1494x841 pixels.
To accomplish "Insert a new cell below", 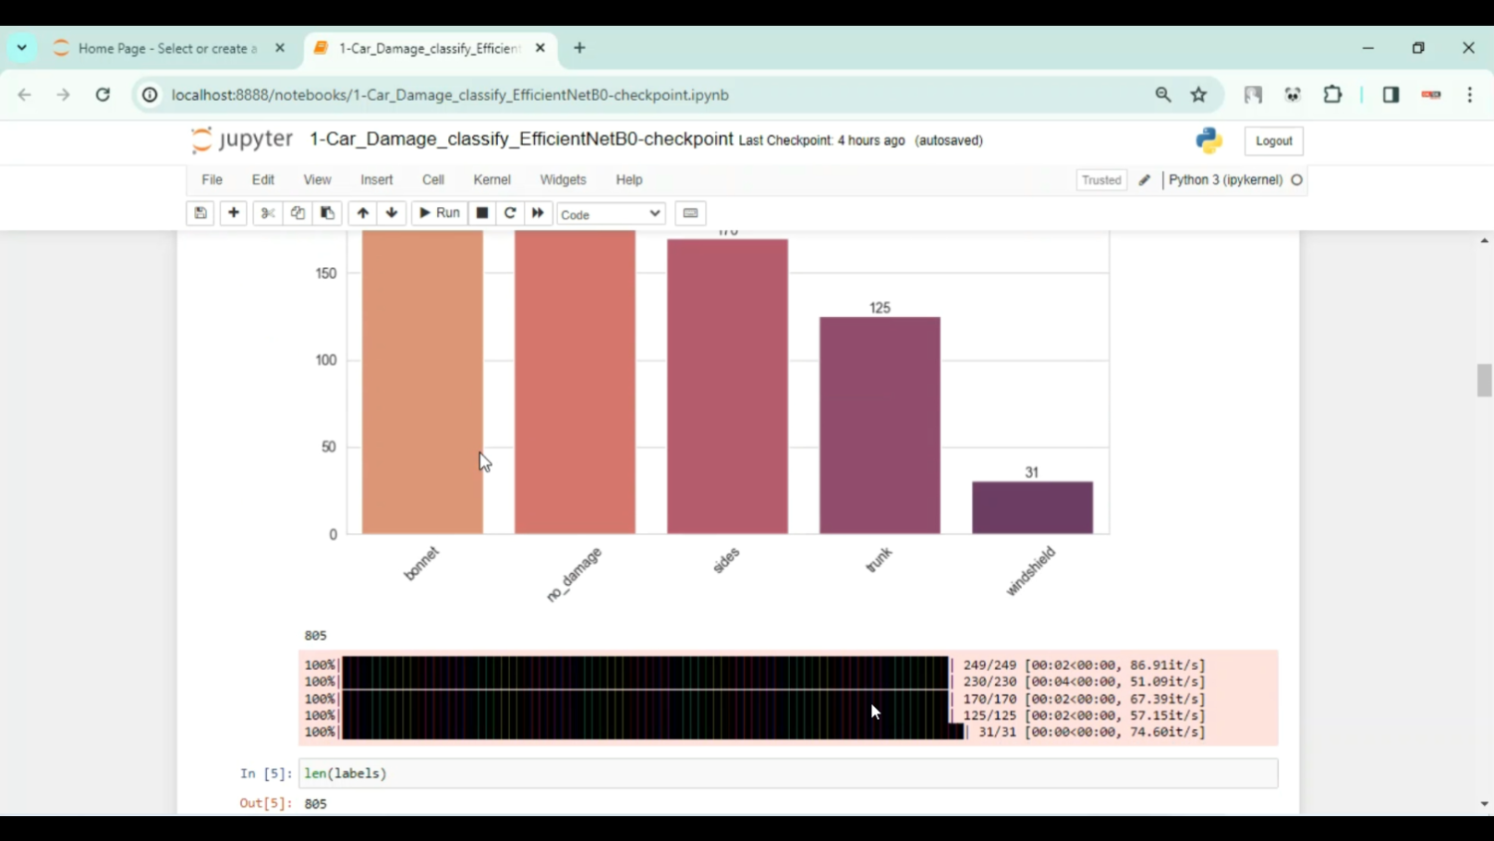I will 232,212.
